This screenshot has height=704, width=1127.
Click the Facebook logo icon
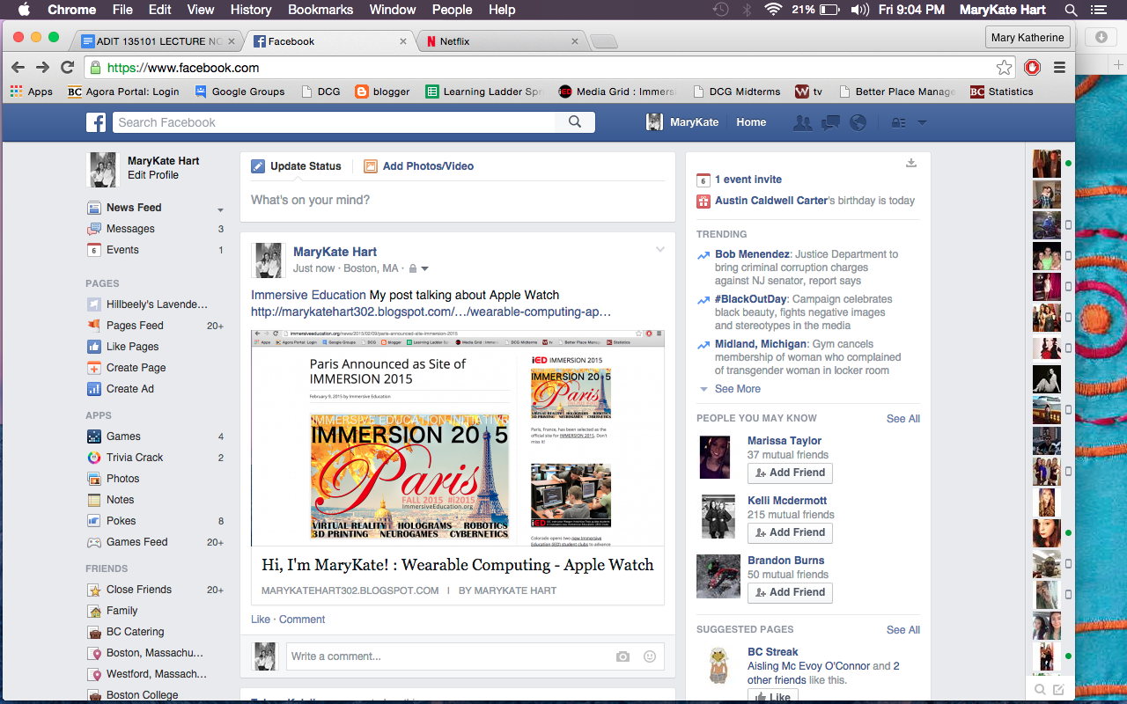pos(96,122)
